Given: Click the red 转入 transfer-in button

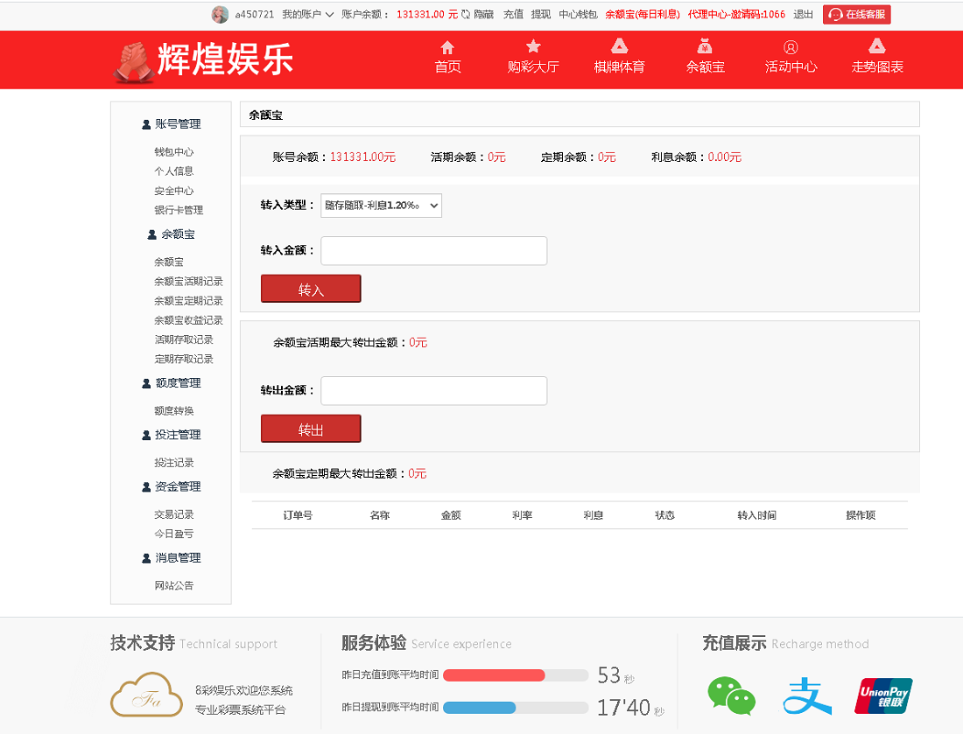Looking at the screenshot, I should coord(311,288).
